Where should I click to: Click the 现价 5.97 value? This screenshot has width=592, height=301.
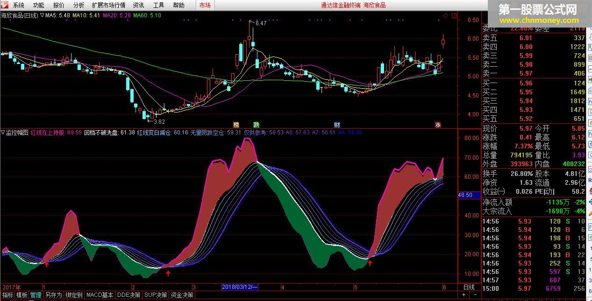(x=526, y=128)
